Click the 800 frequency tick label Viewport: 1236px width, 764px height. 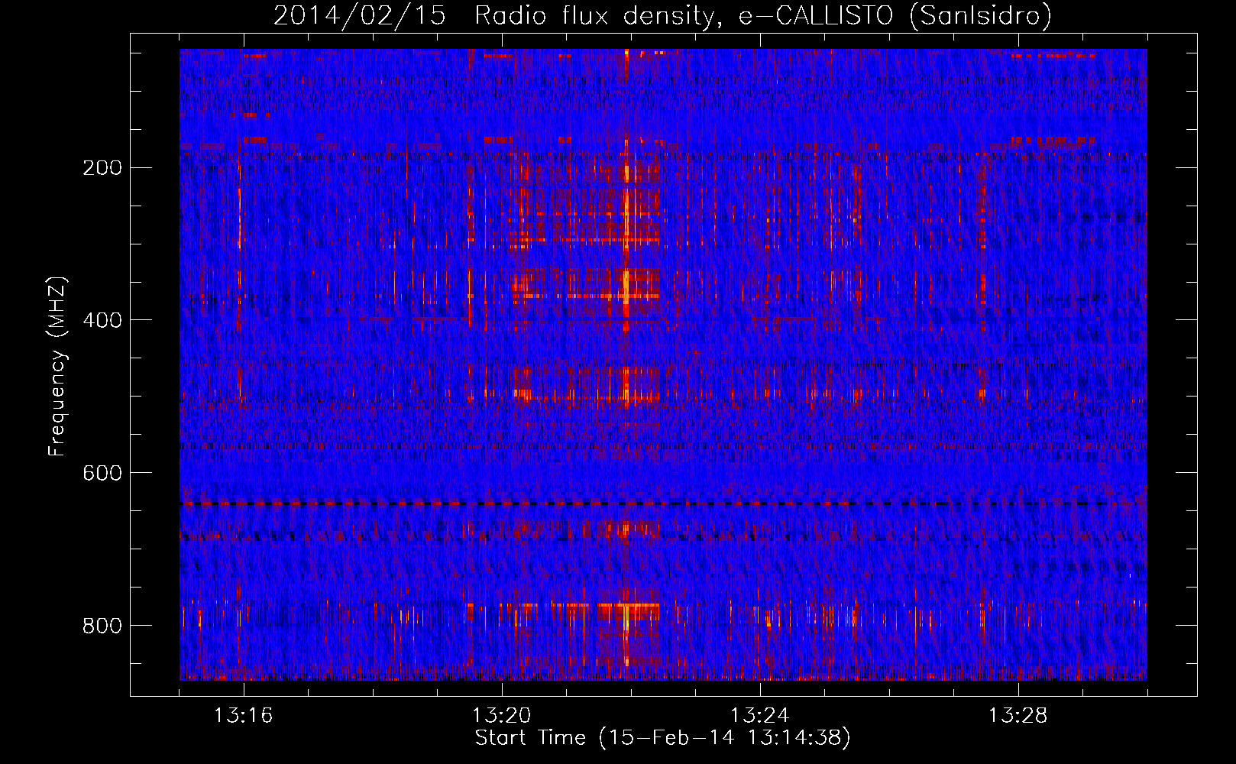[102, 626]
